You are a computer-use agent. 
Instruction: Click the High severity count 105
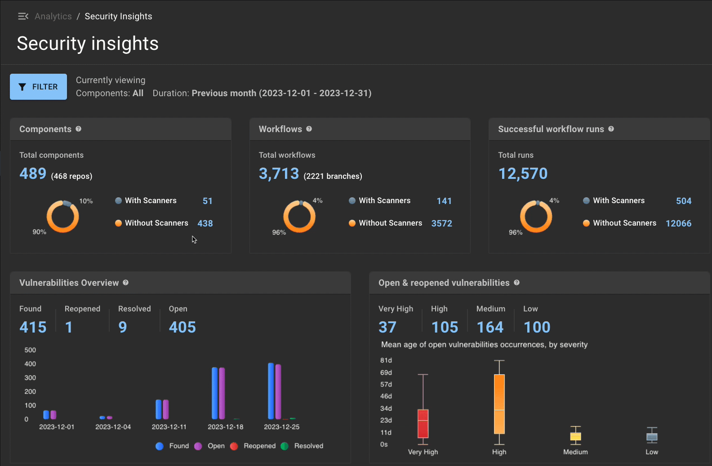point(445,327)
